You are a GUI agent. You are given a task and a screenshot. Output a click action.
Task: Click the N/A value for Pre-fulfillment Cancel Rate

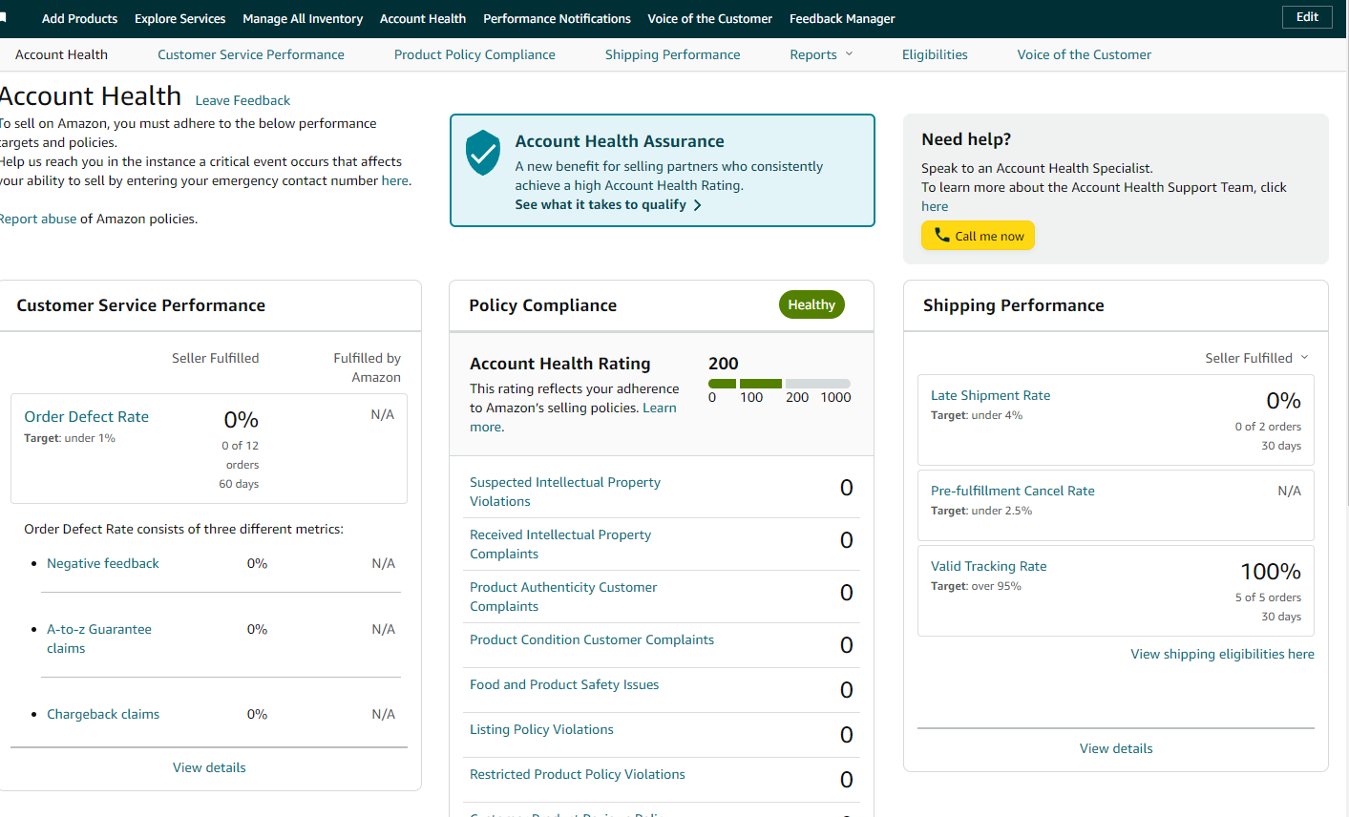[1289, 491]
